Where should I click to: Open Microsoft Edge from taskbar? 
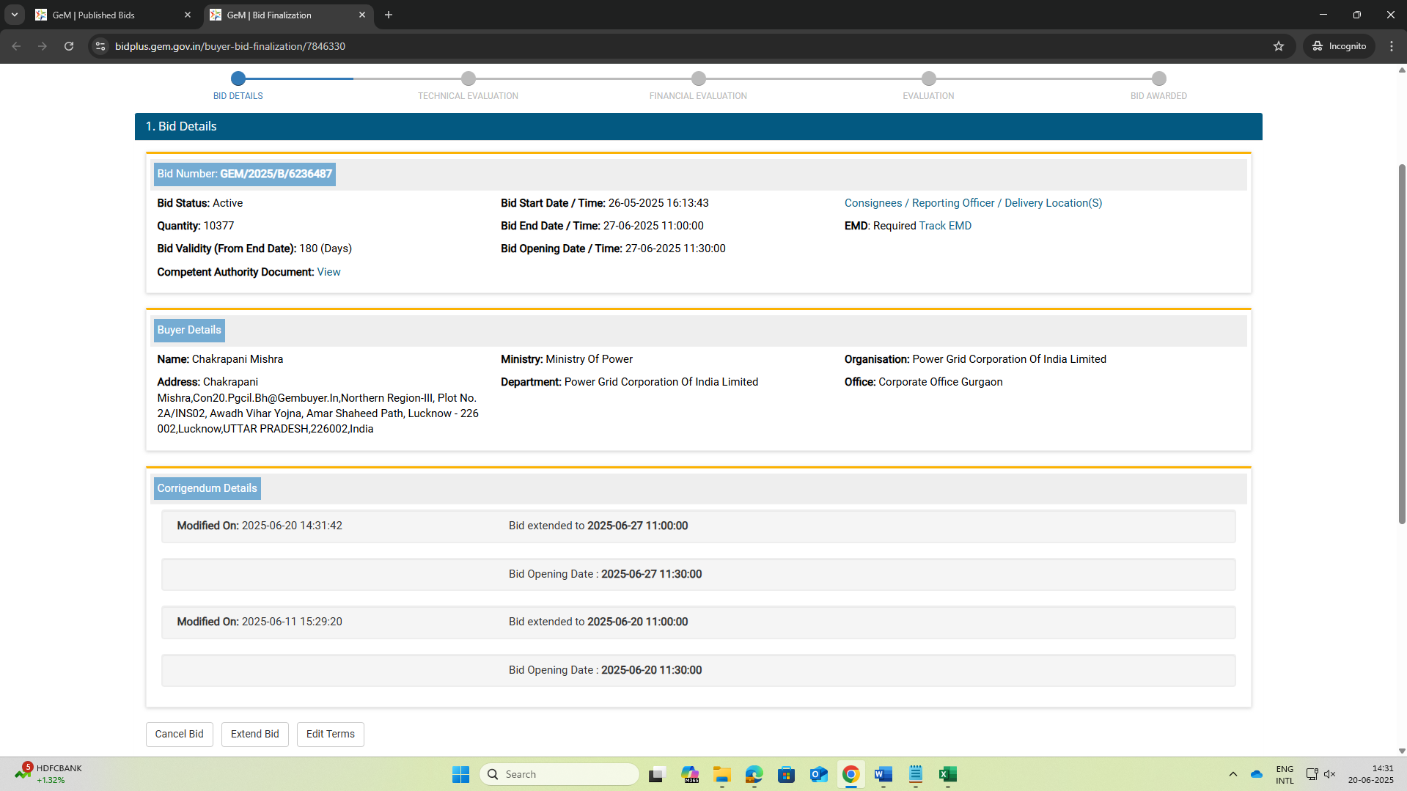click(754, 774)
